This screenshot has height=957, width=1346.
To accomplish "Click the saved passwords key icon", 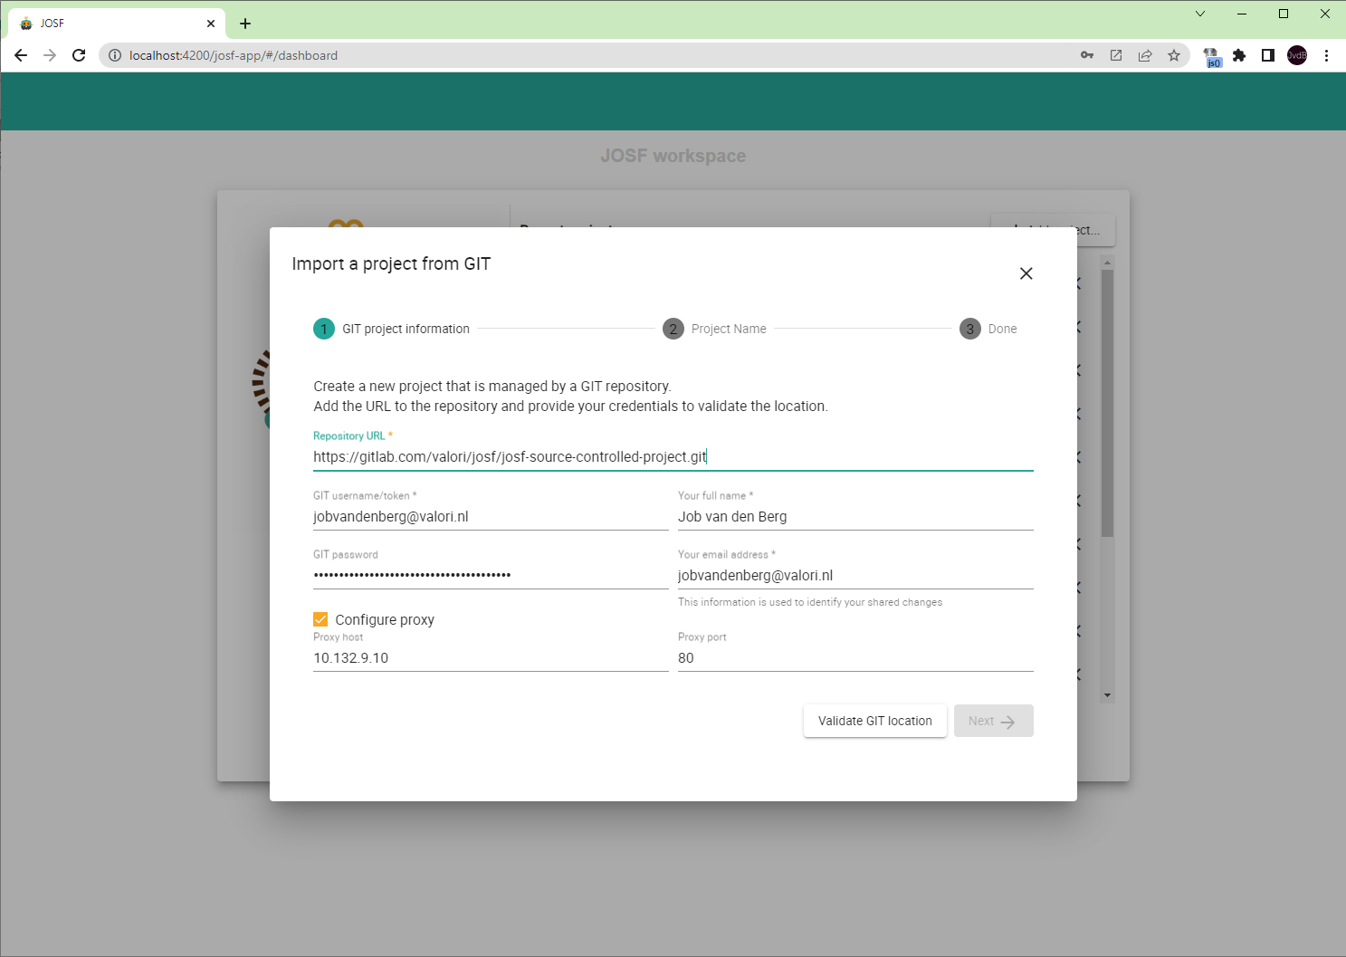I will 1087,55.
